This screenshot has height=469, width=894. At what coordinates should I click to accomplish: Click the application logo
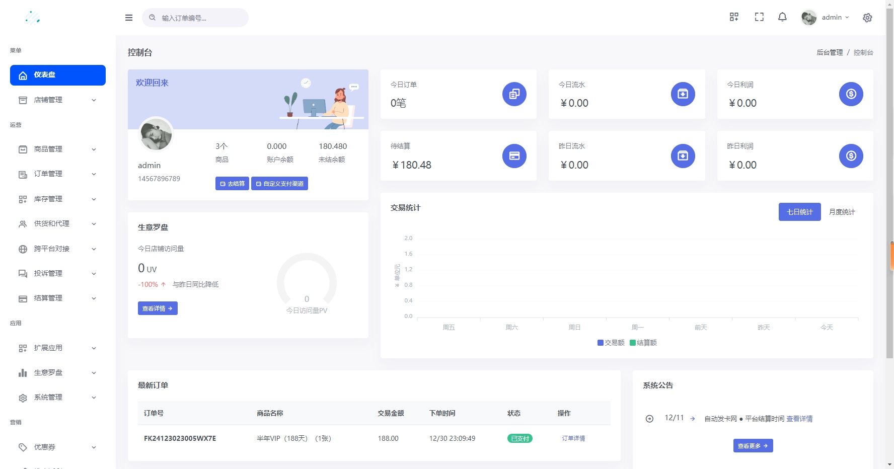33,18
